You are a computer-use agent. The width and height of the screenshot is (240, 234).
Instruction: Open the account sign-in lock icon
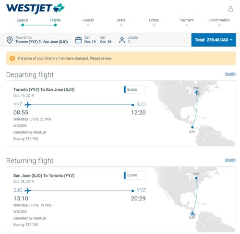pos(230,9)
